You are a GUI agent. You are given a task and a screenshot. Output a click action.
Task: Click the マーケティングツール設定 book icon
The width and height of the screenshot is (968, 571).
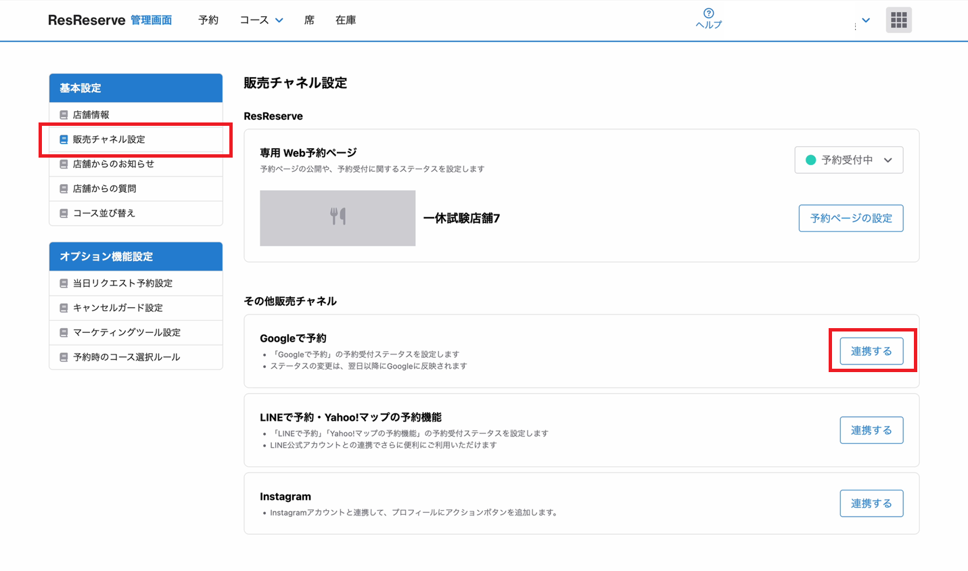tap(64, 333)
